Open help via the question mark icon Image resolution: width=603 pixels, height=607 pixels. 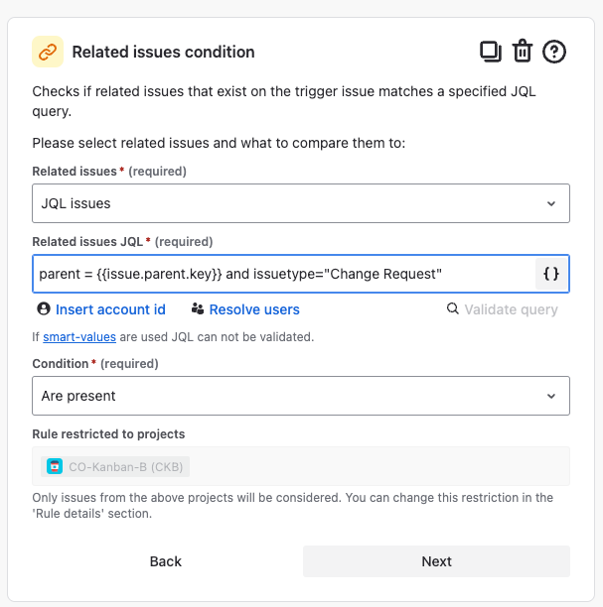(x=553, y=52)
